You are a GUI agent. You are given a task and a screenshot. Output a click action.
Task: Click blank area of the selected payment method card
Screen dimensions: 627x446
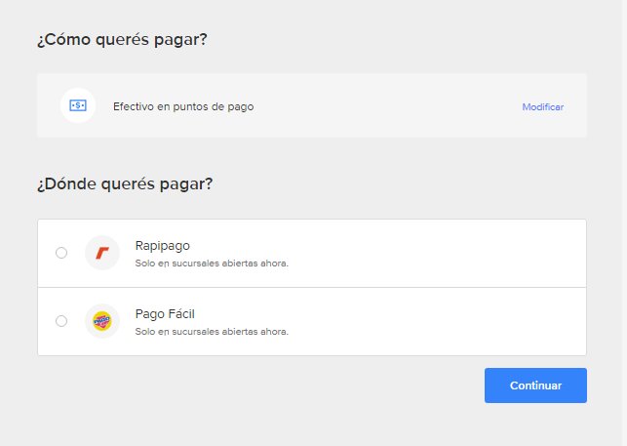click(x=390, y=105)
